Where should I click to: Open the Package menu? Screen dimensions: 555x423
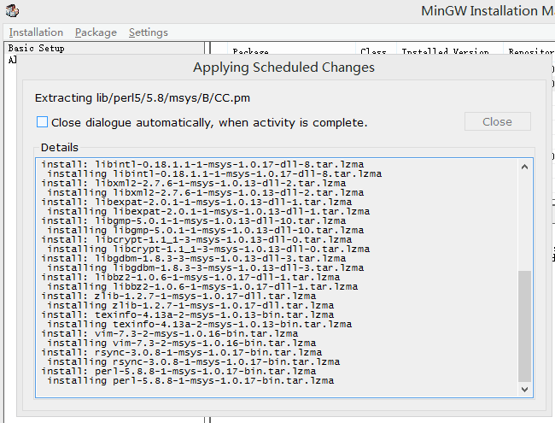click(x=96, y=32)
